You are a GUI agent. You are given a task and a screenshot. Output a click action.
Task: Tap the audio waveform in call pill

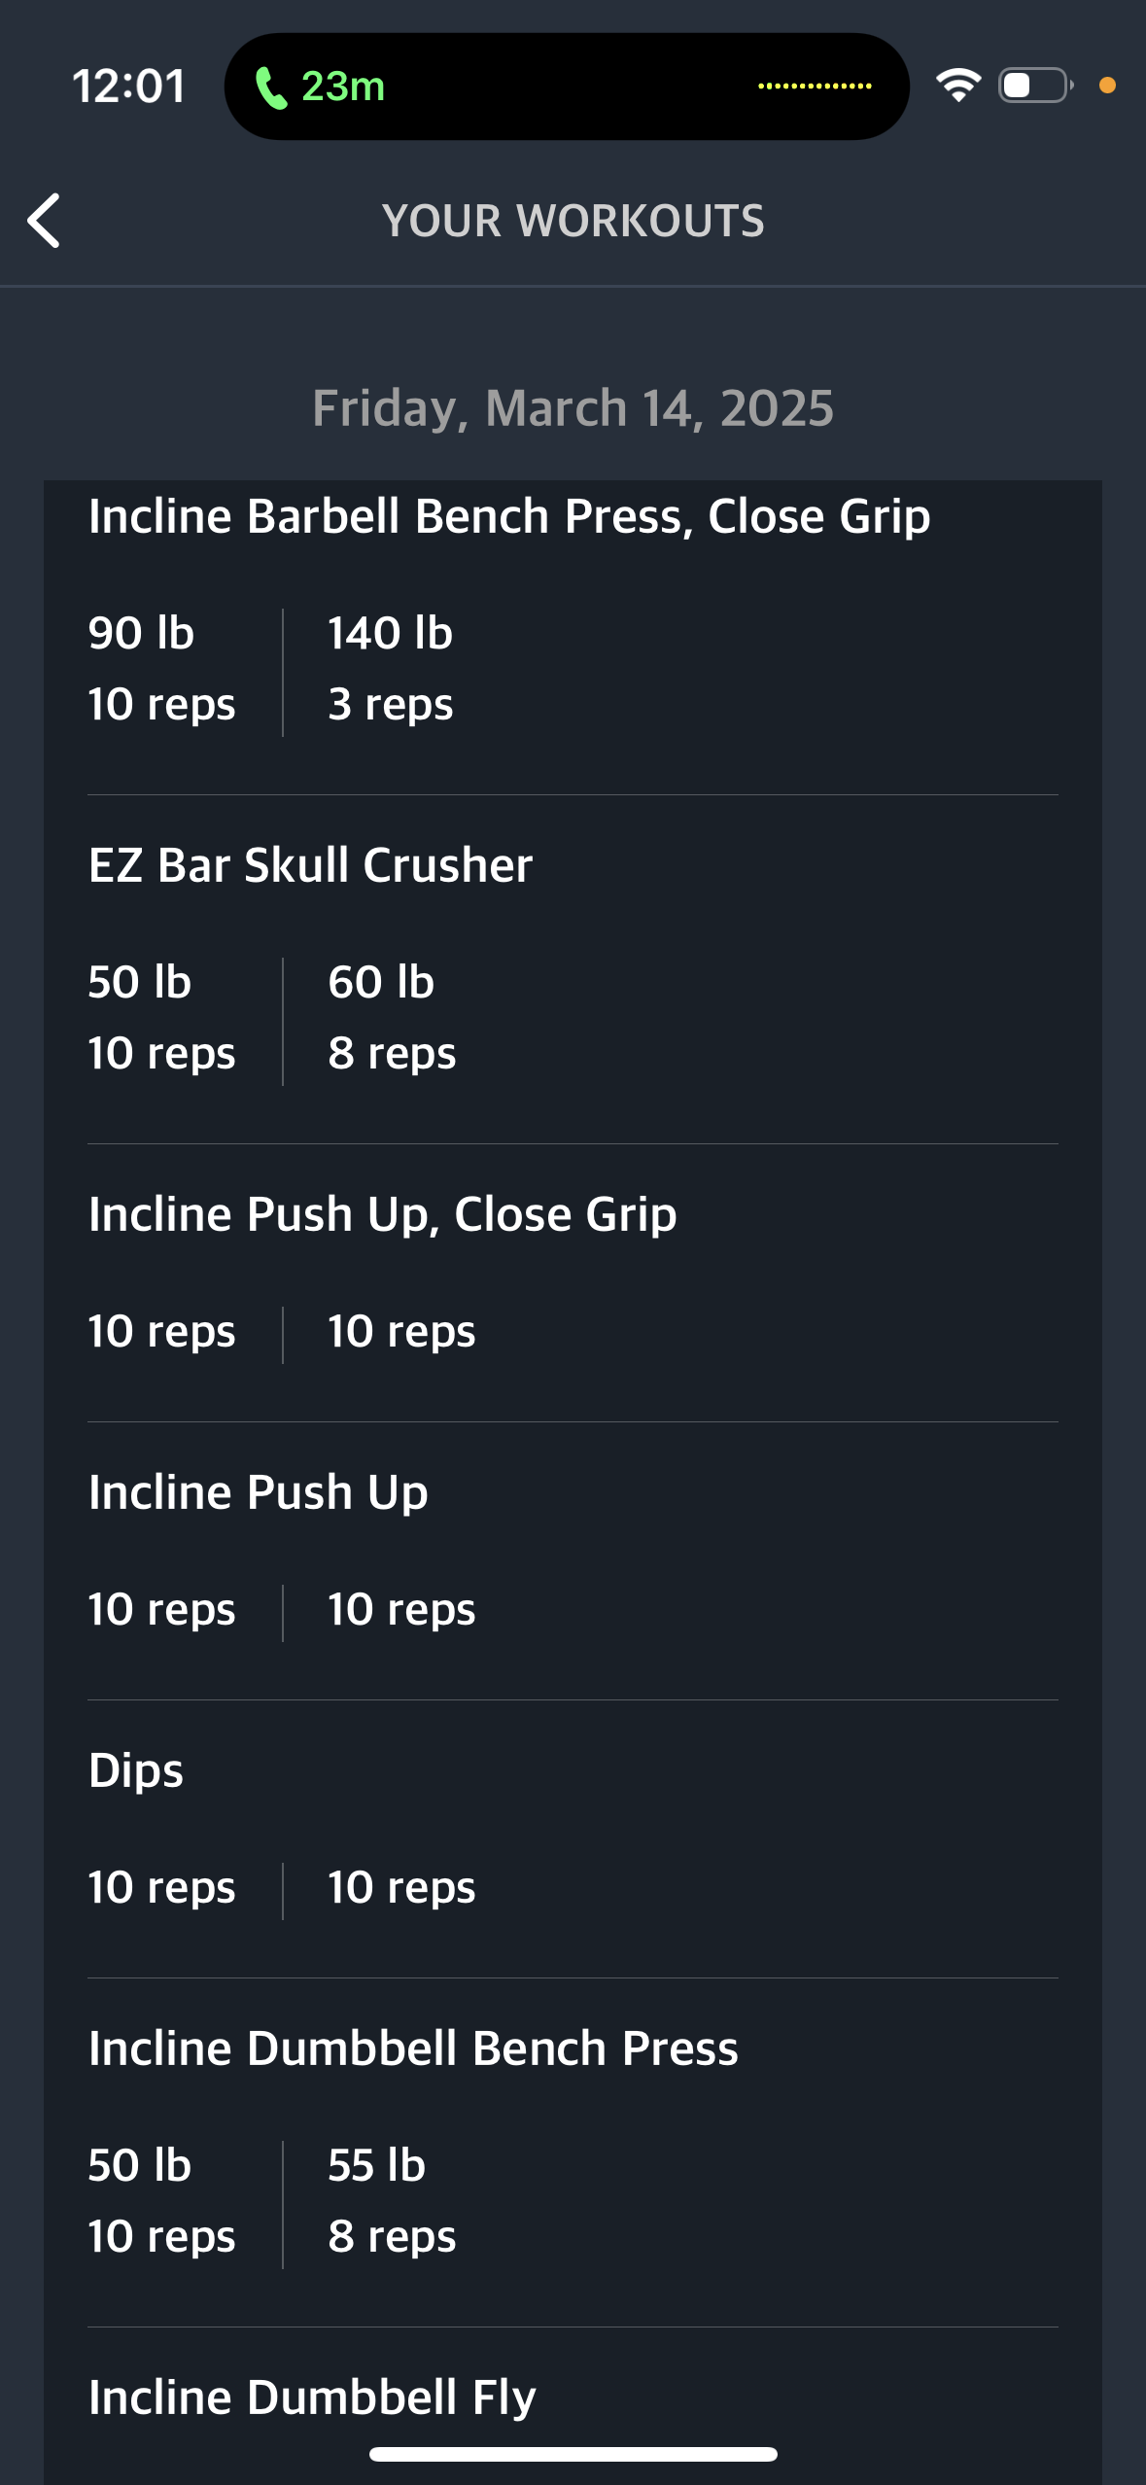(815, 87)
